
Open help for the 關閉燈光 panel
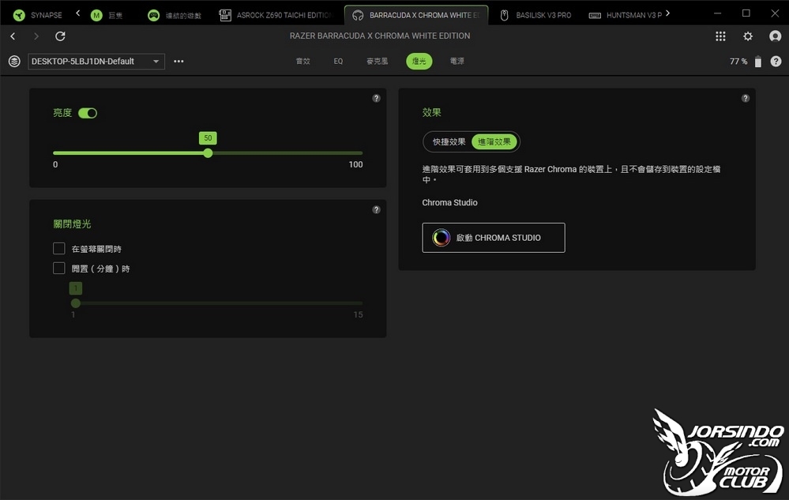(376, 210)
